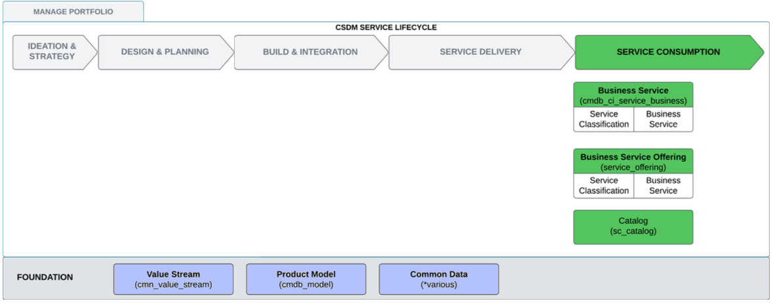Click Service Classification under Business Service Offering
773x303 pixels.
[604, 186]
